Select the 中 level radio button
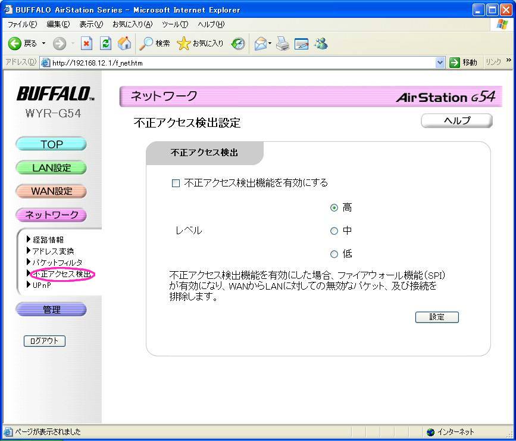 pyautogui.click(x=334, y=231)
